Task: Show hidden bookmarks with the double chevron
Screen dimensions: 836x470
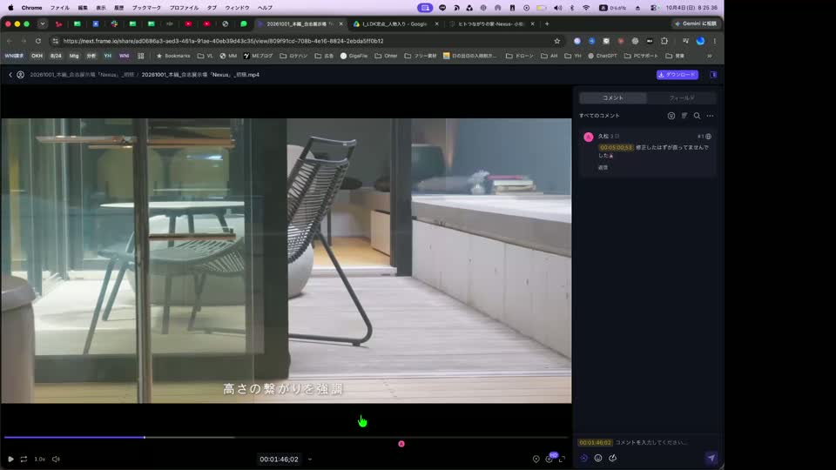Action: click(709, 56)
